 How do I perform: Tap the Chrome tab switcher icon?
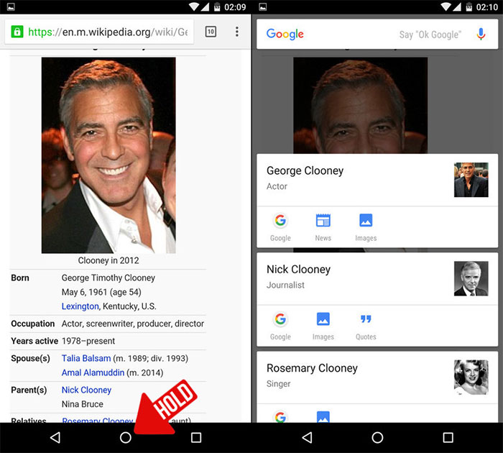[211, 32]
